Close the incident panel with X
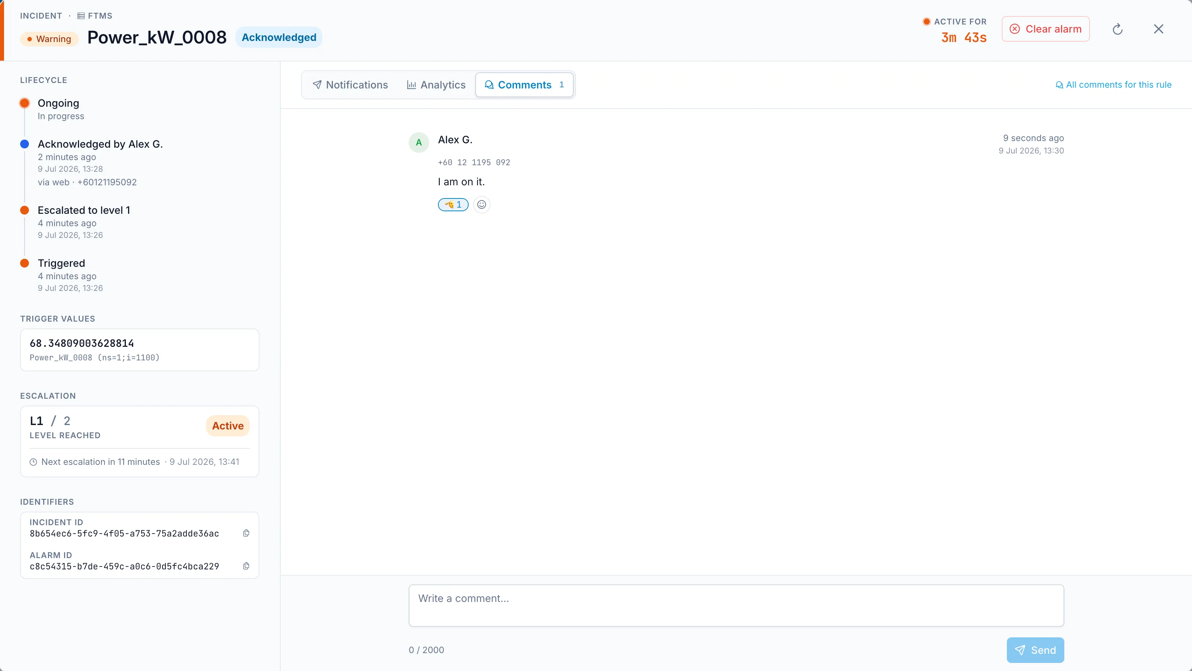 point(1158,29)
